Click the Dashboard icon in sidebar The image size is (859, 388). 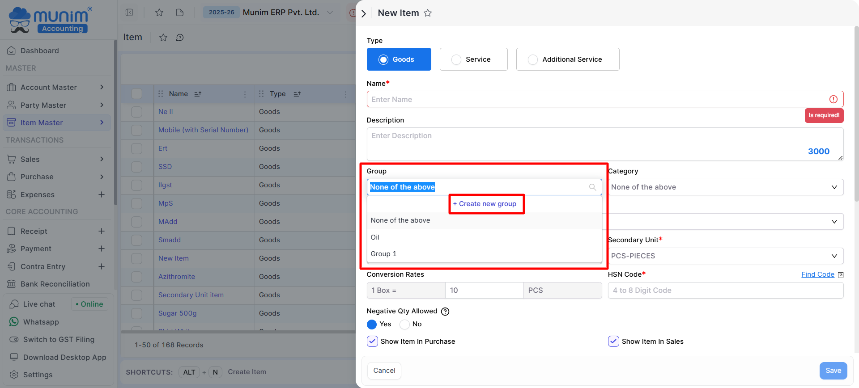[x=12, y=51]
